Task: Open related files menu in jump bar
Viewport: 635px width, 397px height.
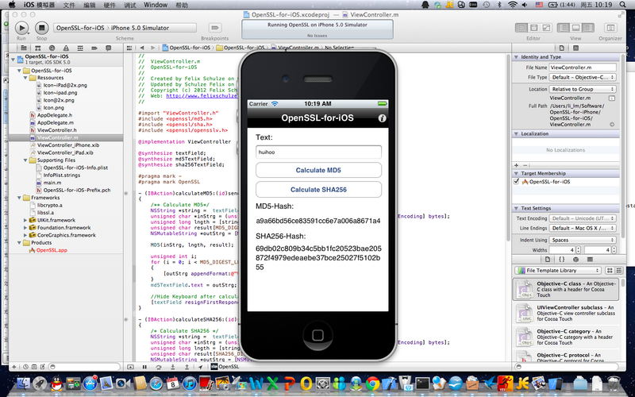Action: pos(129,48)
